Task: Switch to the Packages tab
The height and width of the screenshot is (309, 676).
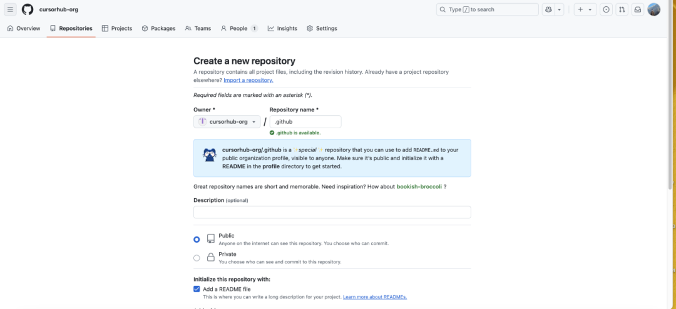Action: [x=158, y=28]
